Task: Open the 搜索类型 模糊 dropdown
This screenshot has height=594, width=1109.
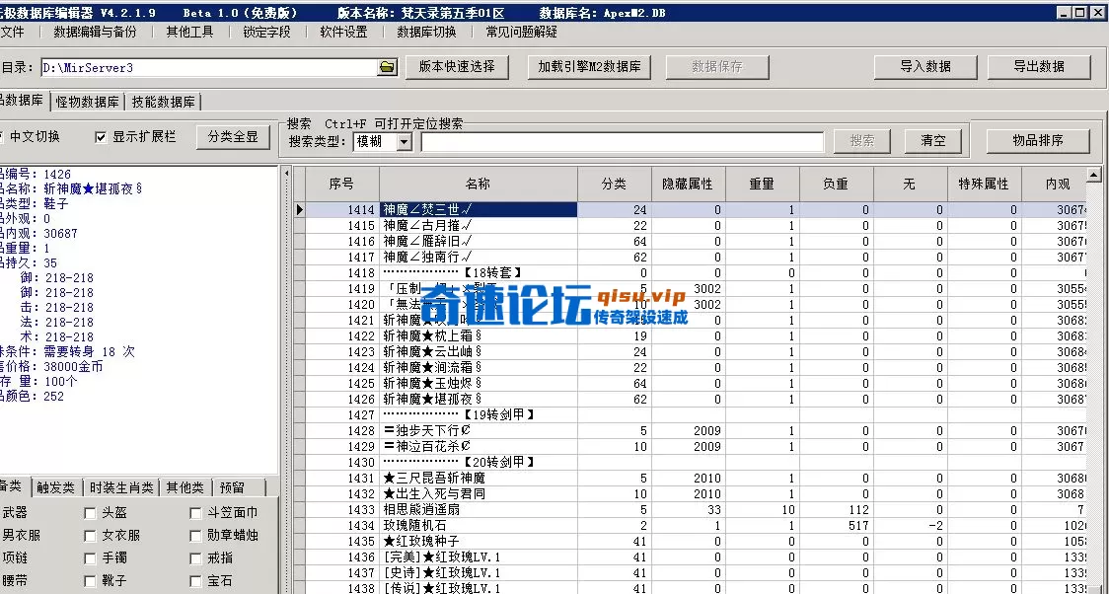Action: pyautogui.click(x=406, y=140)
